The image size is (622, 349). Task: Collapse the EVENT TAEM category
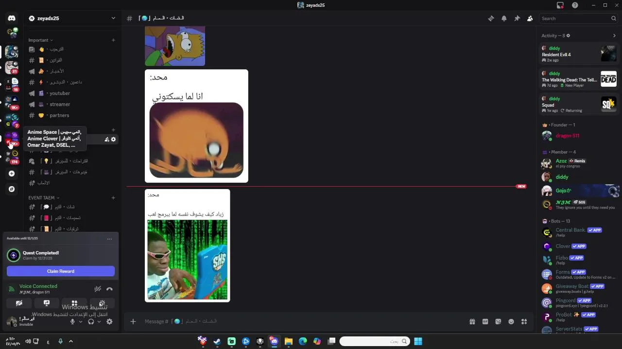point(43,198)
